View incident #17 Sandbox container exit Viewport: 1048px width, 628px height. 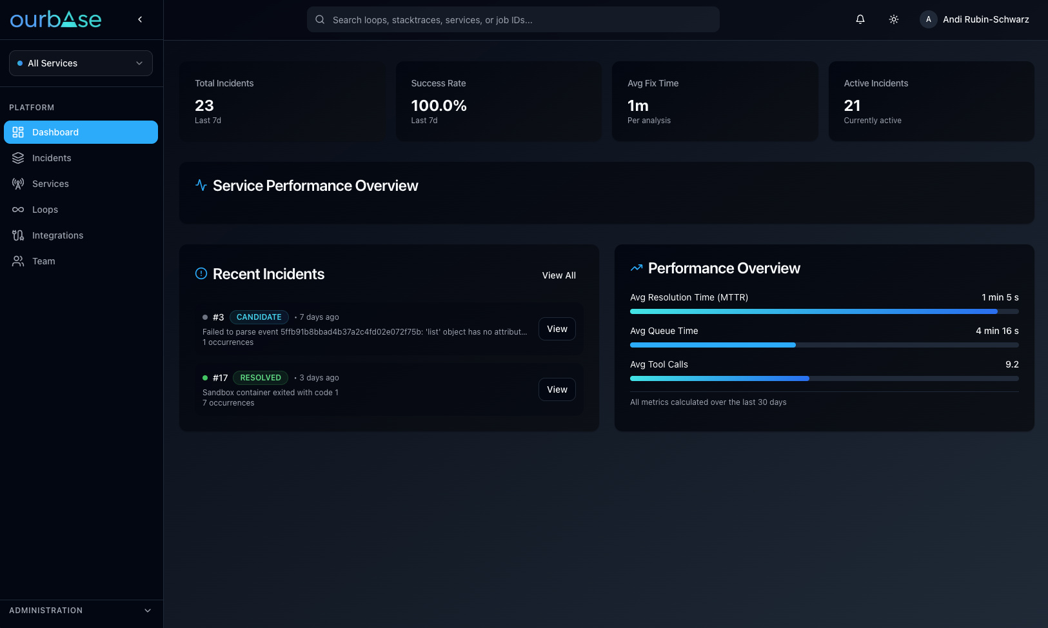point(556,389)
